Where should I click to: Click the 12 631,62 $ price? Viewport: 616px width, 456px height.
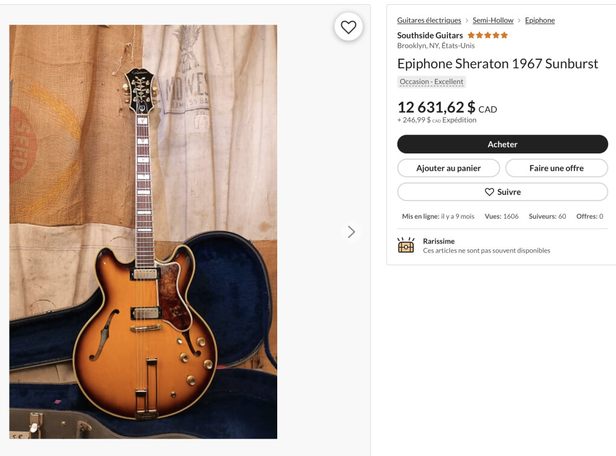coord(436,108)
